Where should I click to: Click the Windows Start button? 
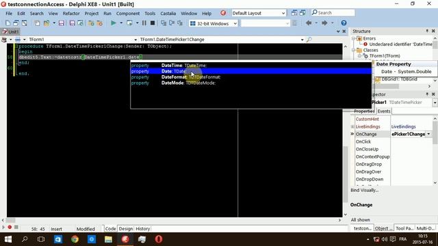click(8, 239)
